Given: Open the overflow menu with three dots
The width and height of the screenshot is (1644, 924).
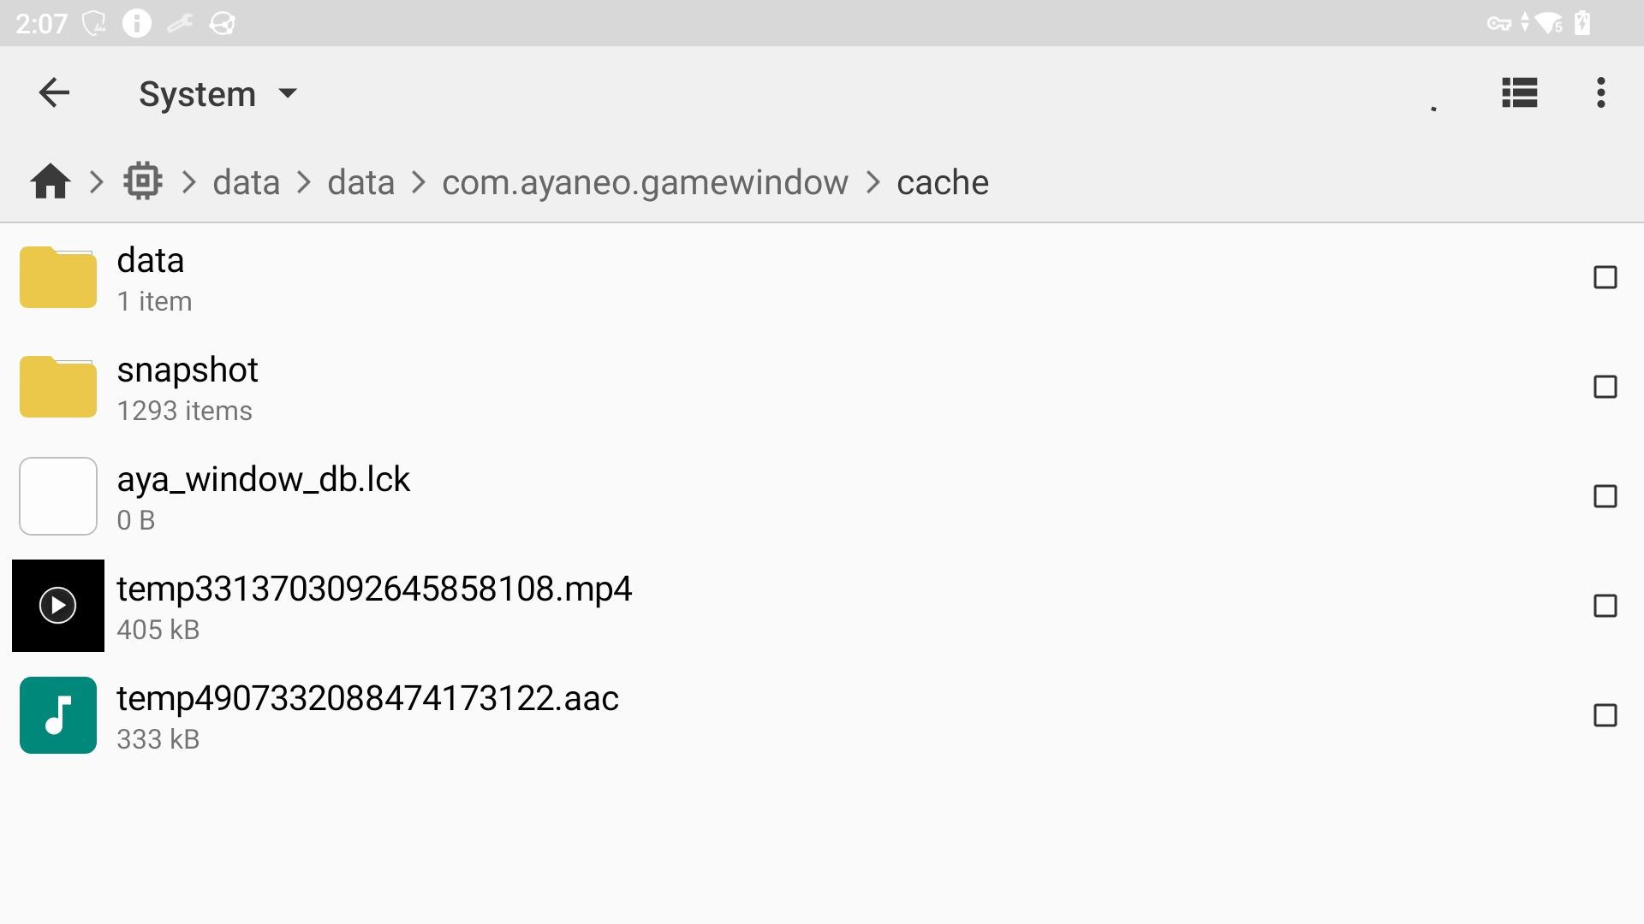Looking at the screenshot, I should (1599, 92).
